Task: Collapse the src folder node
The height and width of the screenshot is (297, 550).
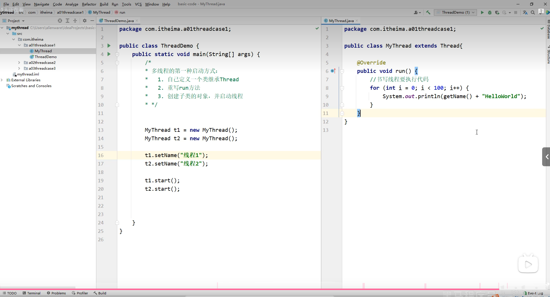Action: coord(8,34)
